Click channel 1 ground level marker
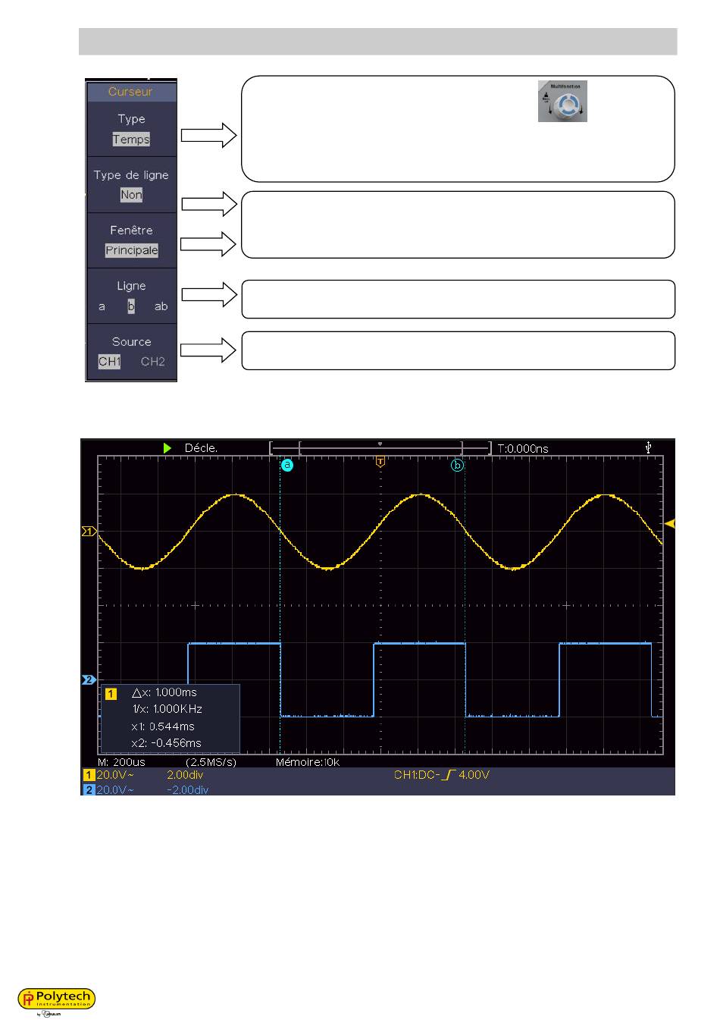720x1026 pixels. coord(89,532)
